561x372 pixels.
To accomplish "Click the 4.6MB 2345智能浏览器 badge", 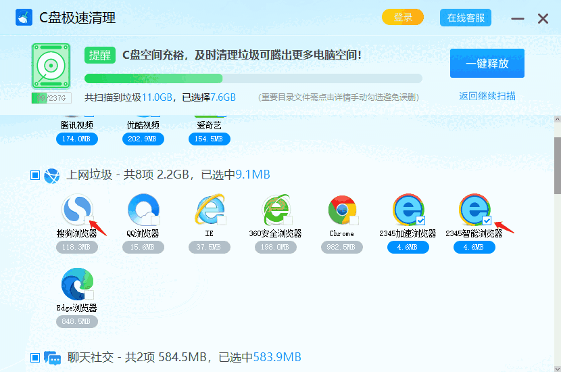I will point(474,247).
